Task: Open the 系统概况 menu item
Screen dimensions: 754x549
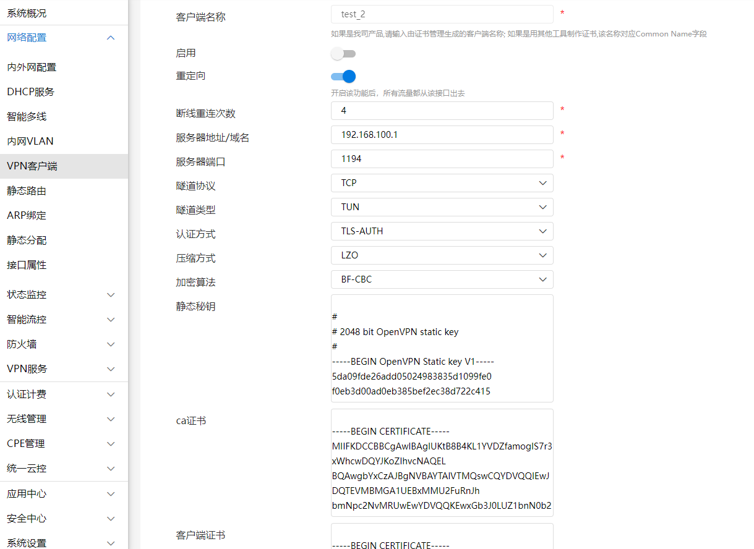Action: [x=27, y=13]
